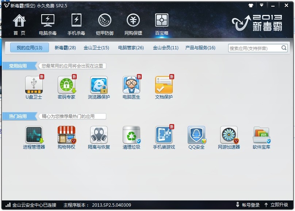Open 浏览器保护 browser protection
The width and height of the screenshot is (295, 211).
(x=99, y=85)
